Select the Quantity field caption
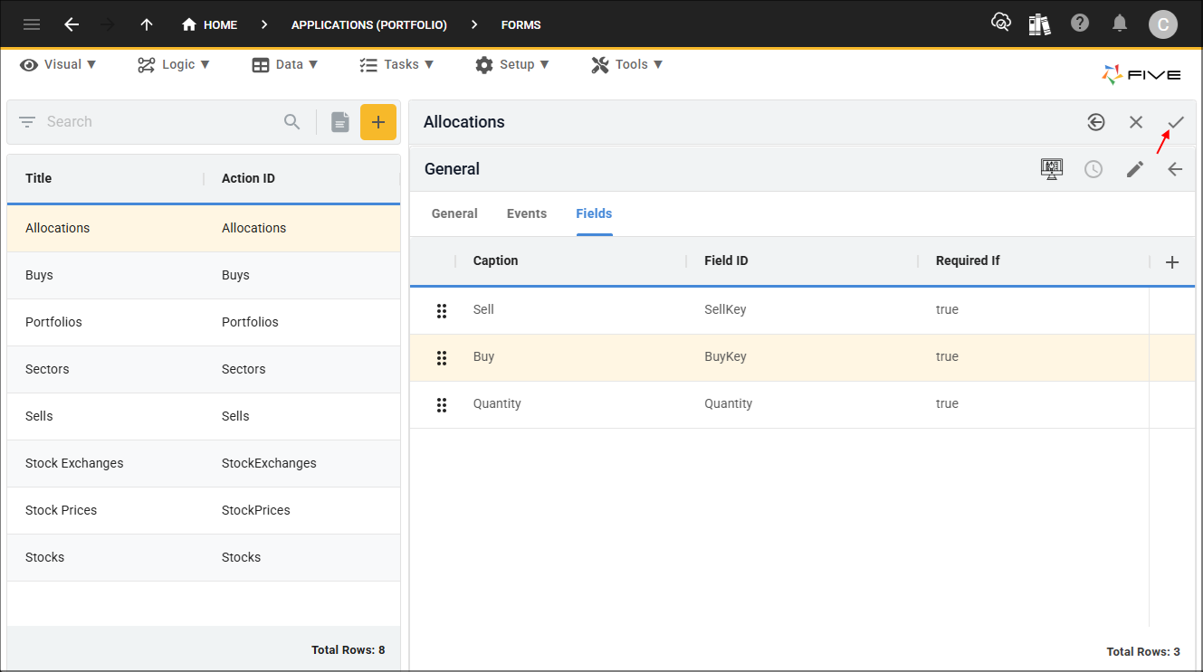The width and height of the screenshot is (1203, 672). [x=497, y=403]
